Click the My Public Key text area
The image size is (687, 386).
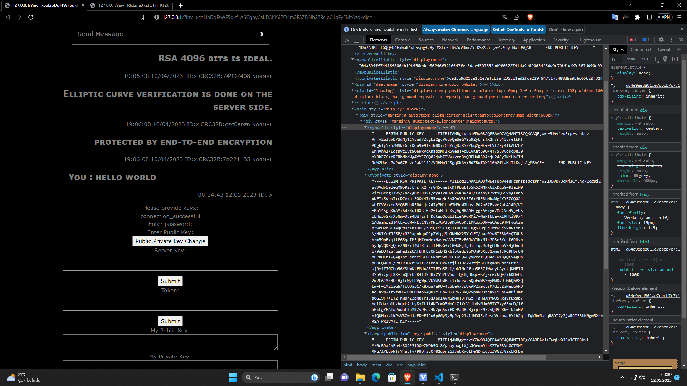pos(170,342)
